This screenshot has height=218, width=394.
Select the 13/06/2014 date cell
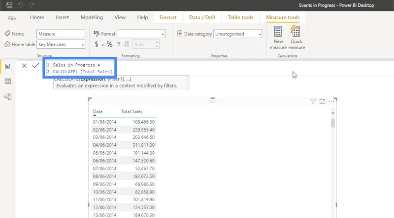pyautogui.click(x=104, y=215)
